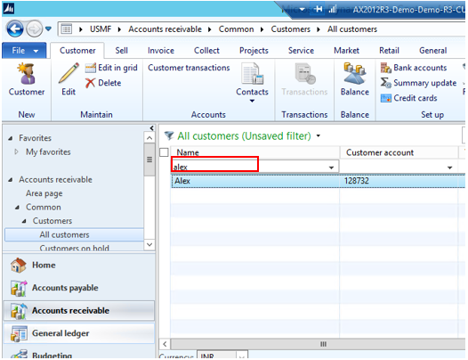
Task: Collapse the Accounts receivable tree node
Action: (x=11, y=180)
